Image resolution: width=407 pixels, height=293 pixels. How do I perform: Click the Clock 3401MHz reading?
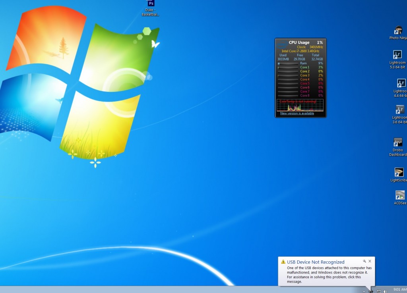click(310, 47)
